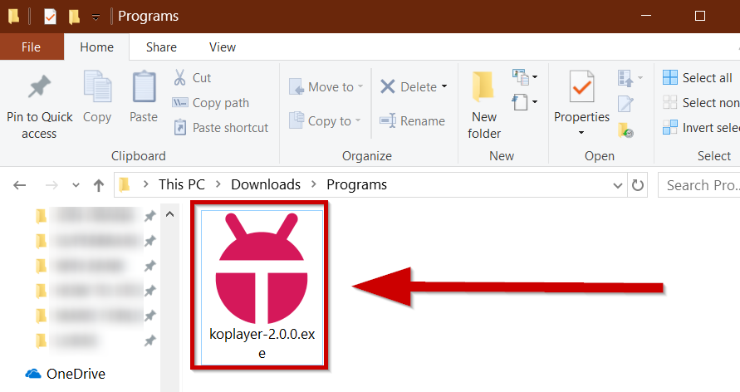
Task: Open the Copy to dropdown
Action: [325, 120]
